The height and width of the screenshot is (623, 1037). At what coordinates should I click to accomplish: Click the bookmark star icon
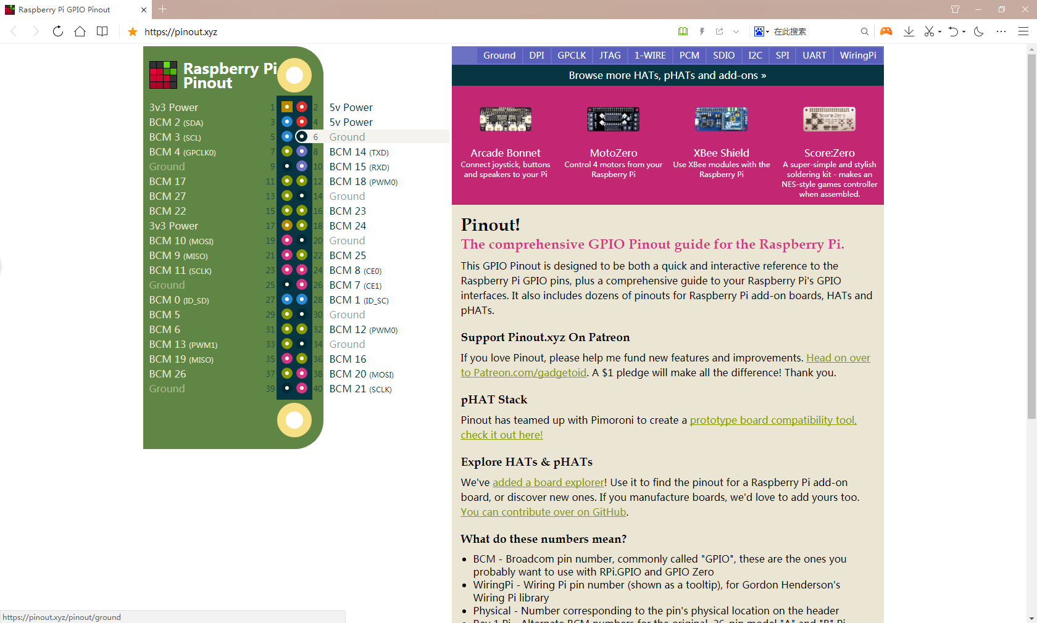click(x=133, y=31)
